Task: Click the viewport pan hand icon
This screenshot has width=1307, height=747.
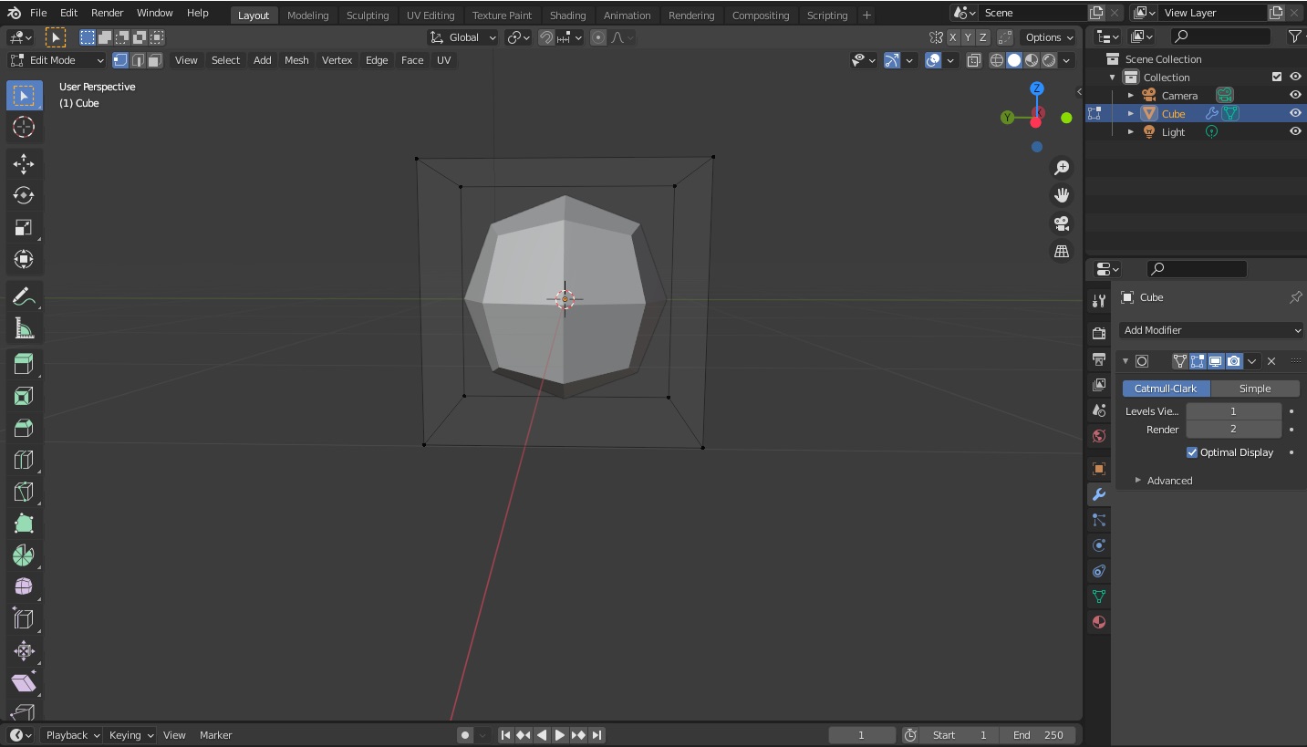Action: [1062, 195]
